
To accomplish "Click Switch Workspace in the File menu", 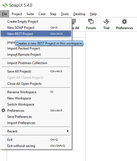I will click(x=36, y=104).
